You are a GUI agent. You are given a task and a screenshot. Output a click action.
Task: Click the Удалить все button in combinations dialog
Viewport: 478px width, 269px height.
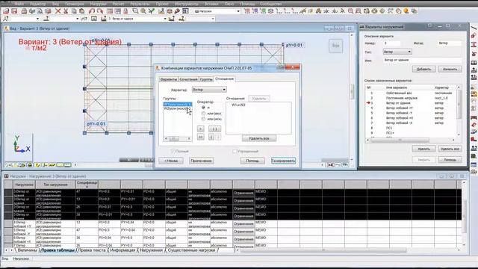click(259, 138)
